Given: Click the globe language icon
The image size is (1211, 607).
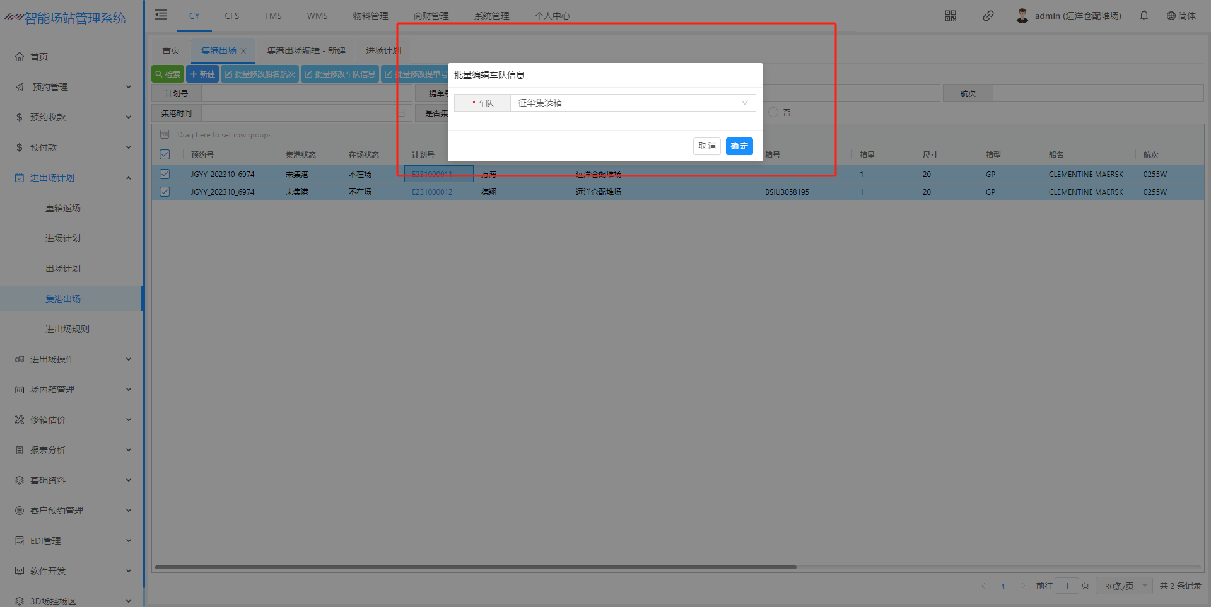Looking at the screenshot, I should [x=1171, y=16].
